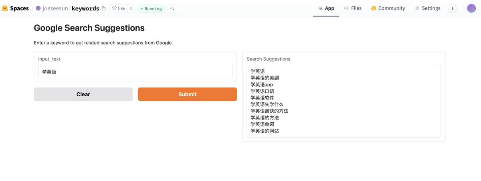Click the Search Suggestions output textbox
The width and height of the screenshot is (481, 181).
tap(344, 101)
